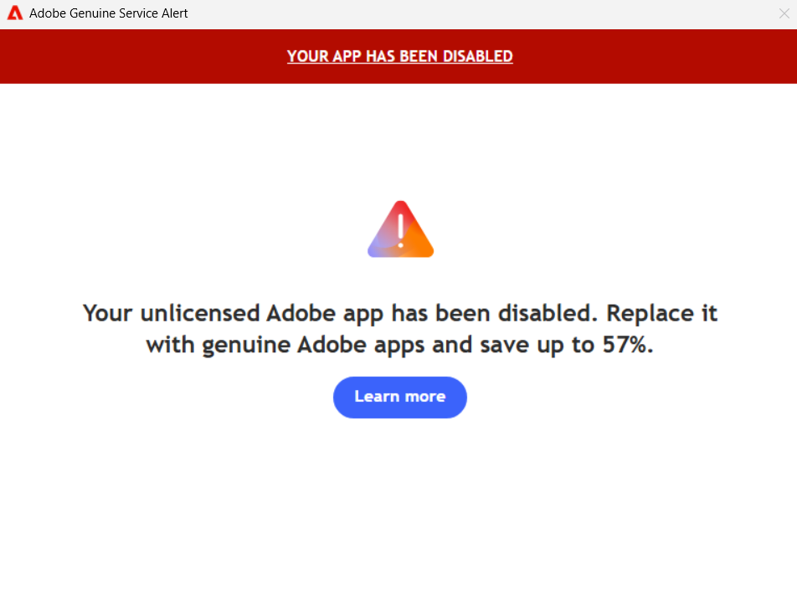
Task: Click the word 'YOUR' in the red banner
Action: point(308,56)
